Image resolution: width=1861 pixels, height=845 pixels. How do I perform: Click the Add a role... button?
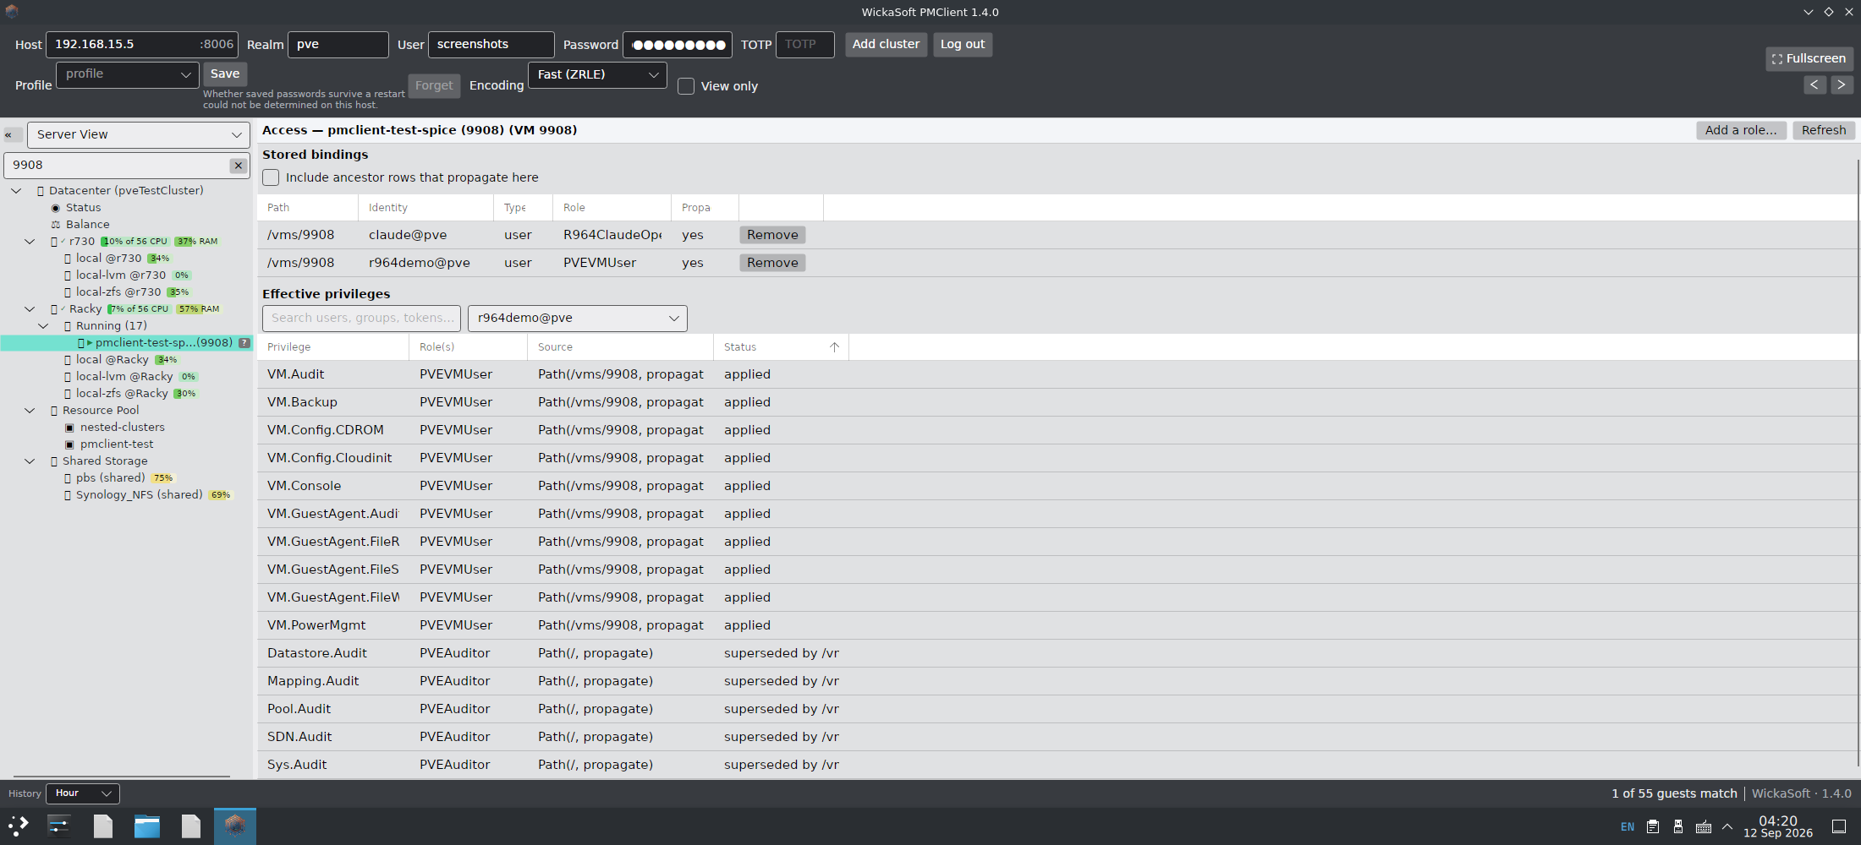pos(1741,130)
